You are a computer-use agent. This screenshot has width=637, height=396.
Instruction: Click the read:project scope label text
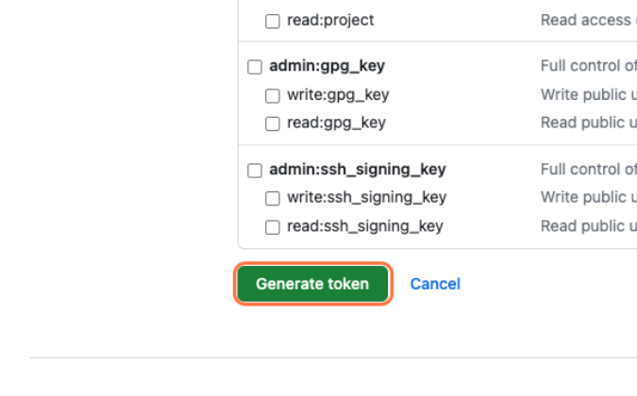[330, 20]
